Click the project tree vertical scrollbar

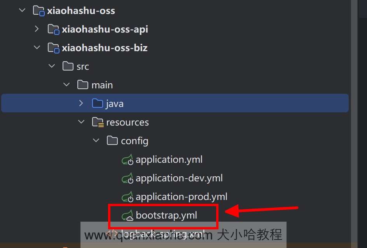click(354, 121)
